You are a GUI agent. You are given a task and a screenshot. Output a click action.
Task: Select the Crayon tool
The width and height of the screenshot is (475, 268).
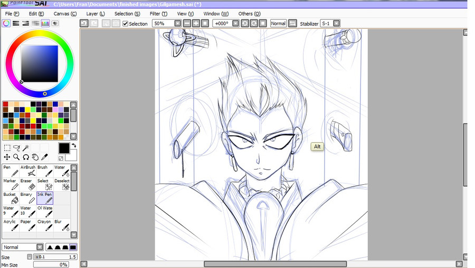click(x=45, y=225)
